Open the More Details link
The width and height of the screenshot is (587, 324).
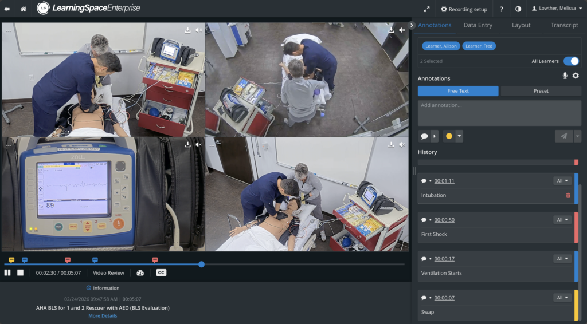tap(103, 316)
